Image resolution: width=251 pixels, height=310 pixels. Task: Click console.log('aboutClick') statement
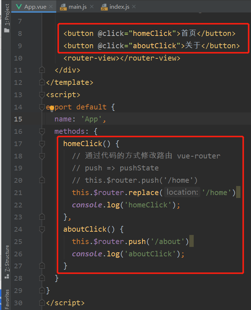pos(128,254)
